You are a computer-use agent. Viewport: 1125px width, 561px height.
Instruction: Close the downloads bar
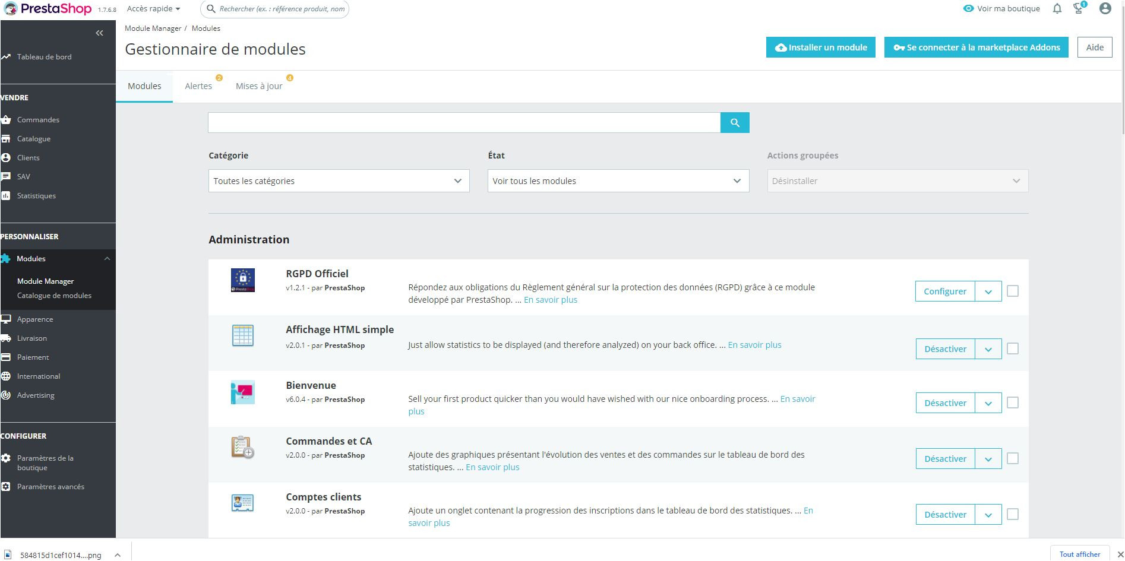coord(1120,554)
